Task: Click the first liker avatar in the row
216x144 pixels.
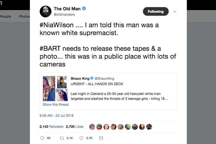Action: (x=92, y=127)
